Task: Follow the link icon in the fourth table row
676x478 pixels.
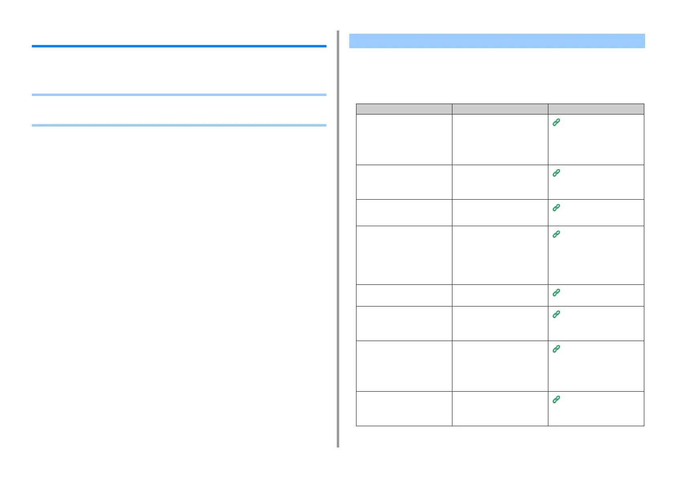Action: point(556,234)
